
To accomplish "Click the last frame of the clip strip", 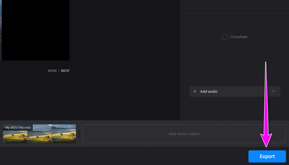I will (x=64, y=136).
